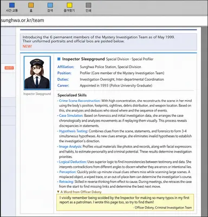Click the orange HOT badge in sidebar
Screen dimensions: 208x217
tap(9, 68)
